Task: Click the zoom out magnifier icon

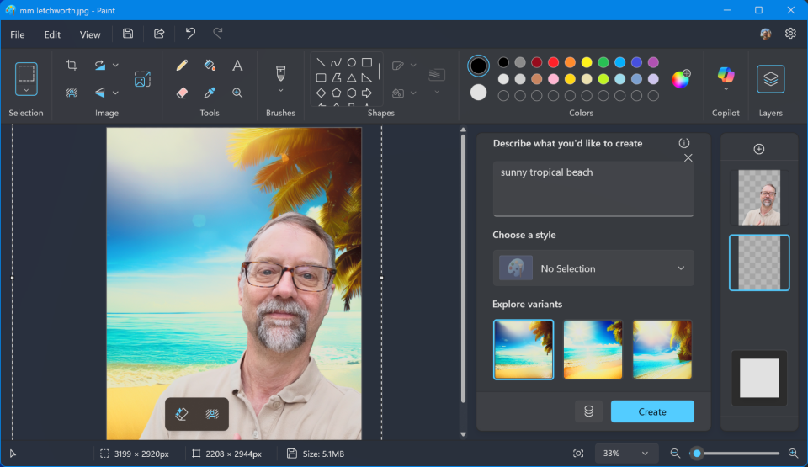Action: pyautogui.click(x=675, y=453)
